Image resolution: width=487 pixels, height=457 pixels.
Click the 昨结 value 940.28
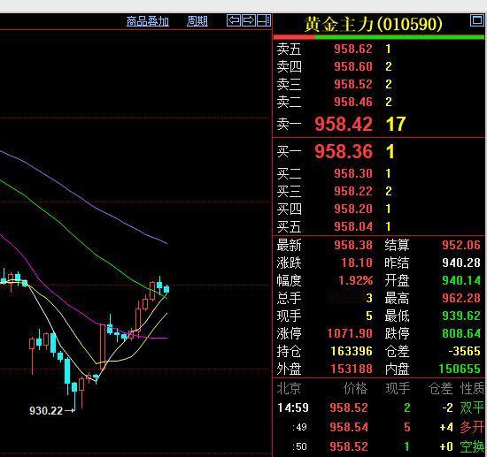pyautogui.click(x=461, y=263)
